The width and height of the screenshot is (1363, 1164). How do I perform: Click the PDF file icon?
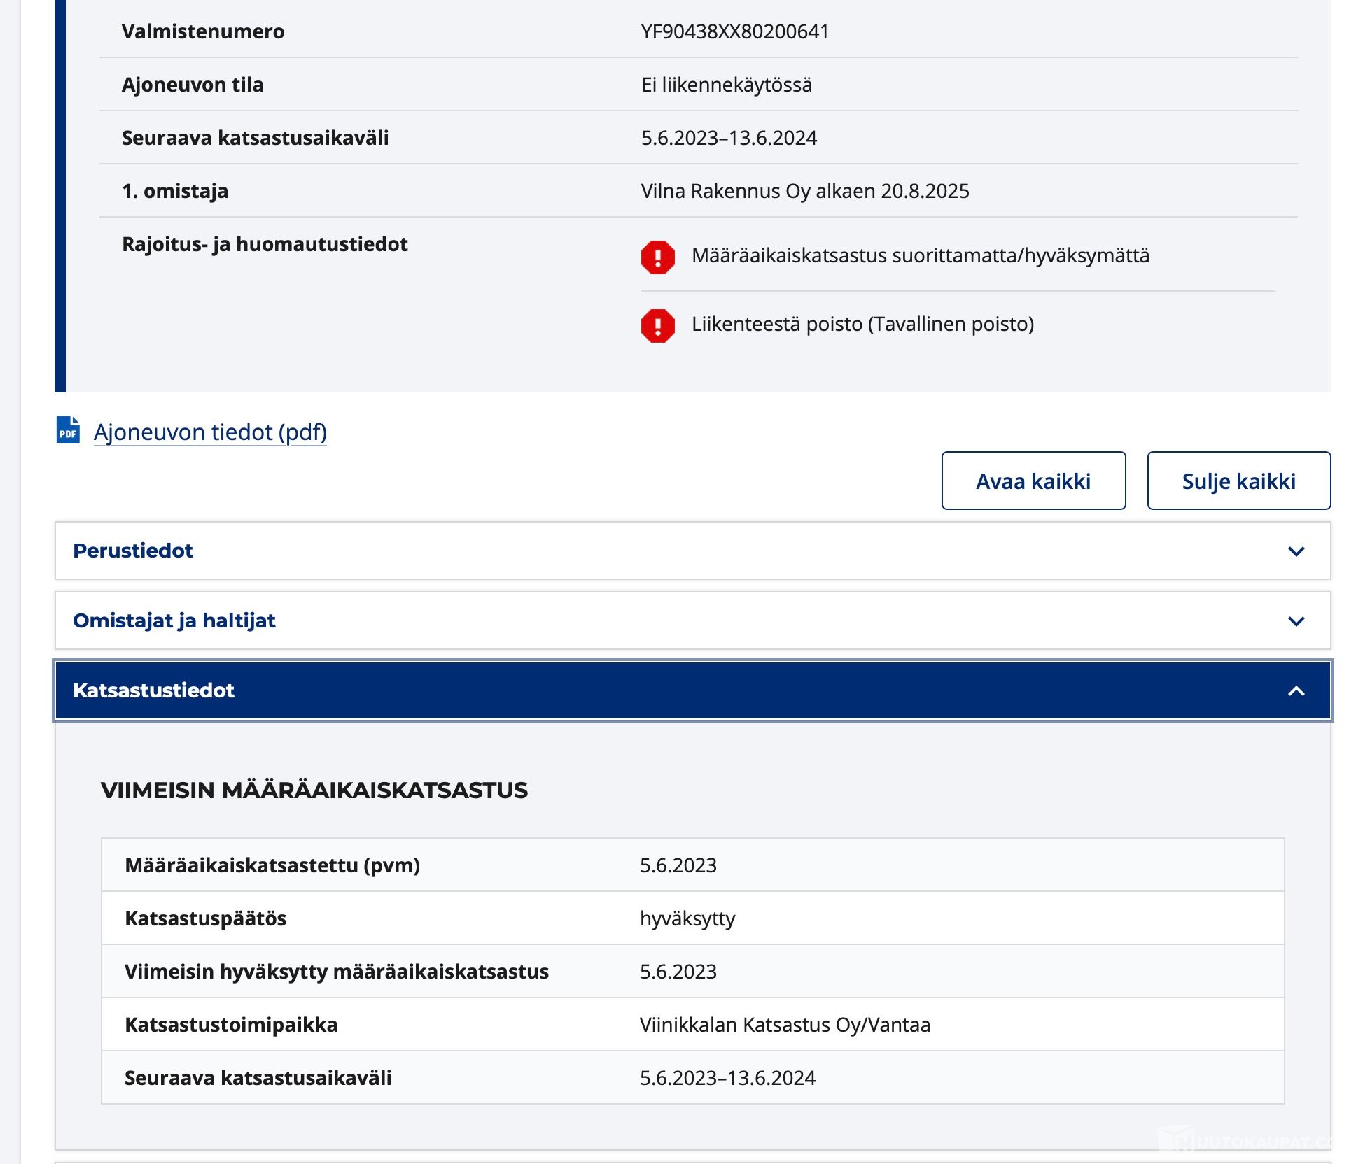click(68, 430)
